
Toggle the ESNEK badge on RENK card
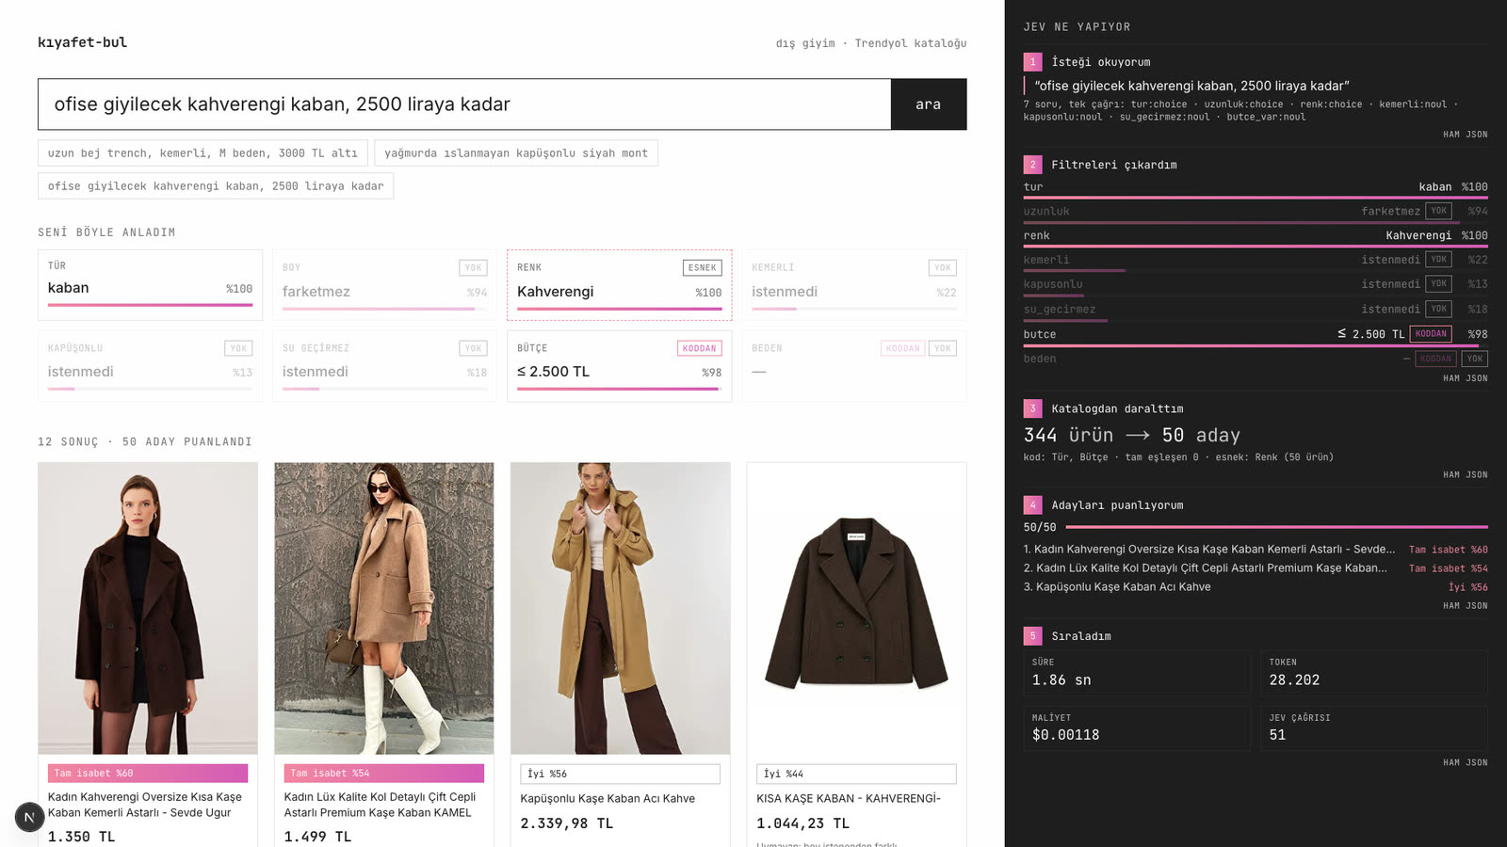pyautogui.click(x=702, y=268)
